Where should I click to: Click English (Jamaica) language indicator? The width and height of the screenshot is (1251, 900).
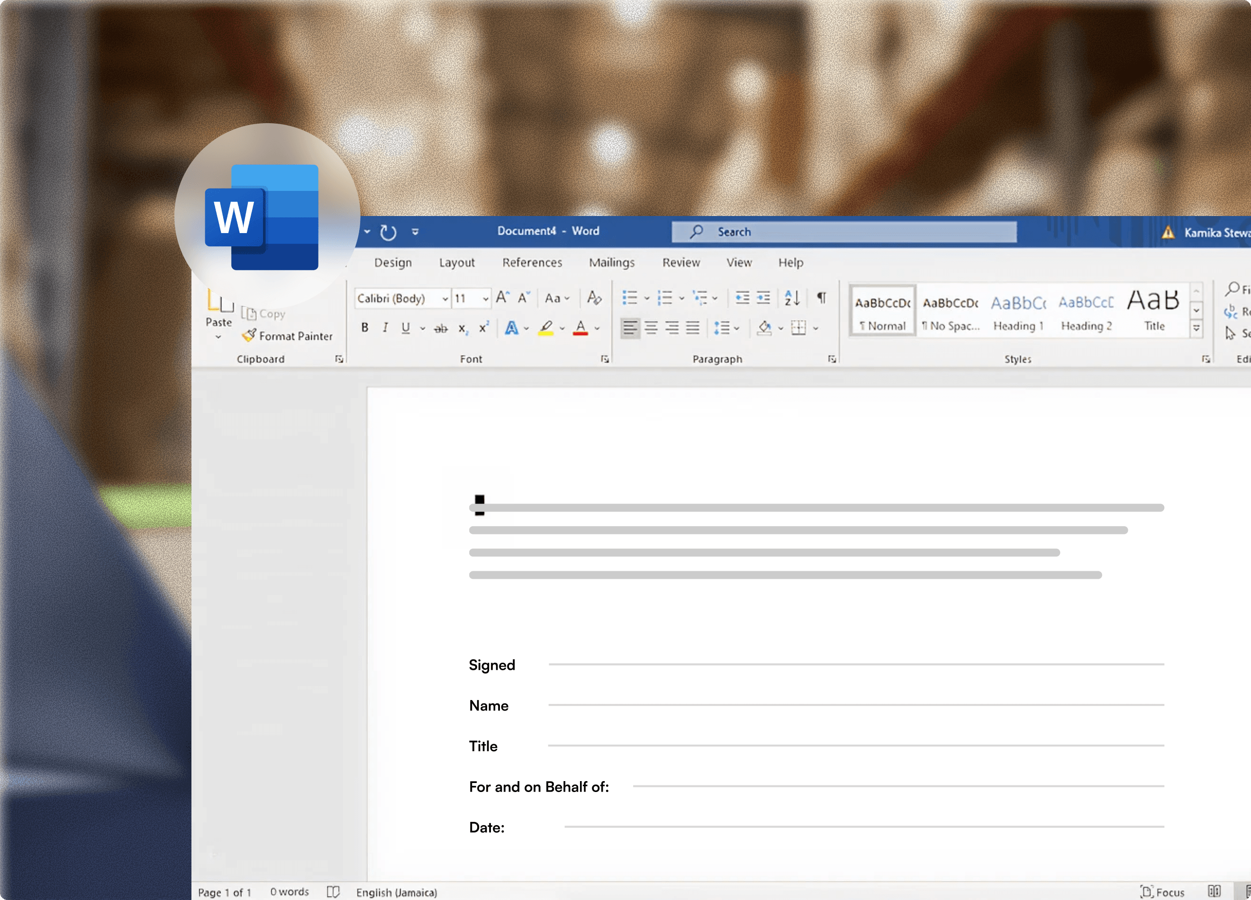coord(397,892)
